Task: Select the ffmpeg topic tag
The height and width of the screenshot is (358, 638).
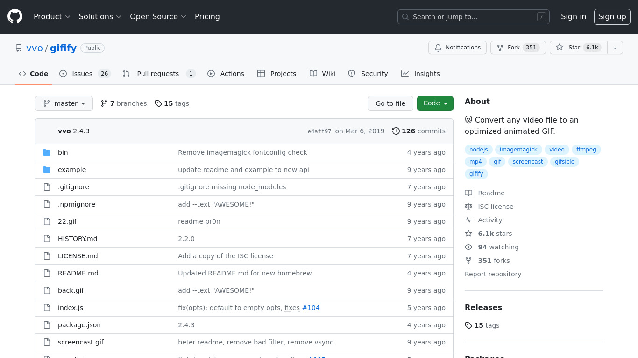Action: click(586, 150)
